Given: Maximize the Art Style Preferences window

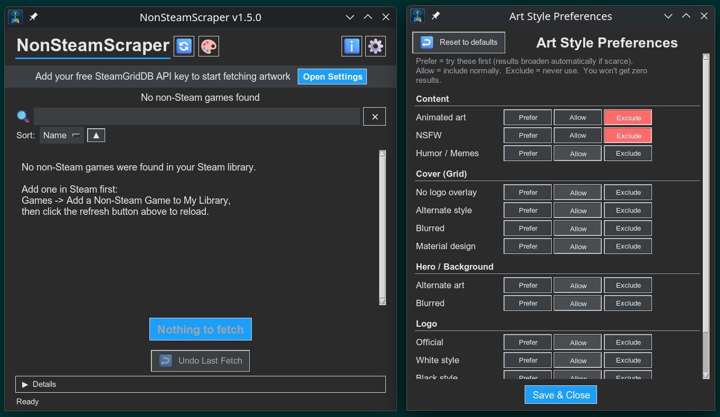Looking at the screenshot, I should point(686,16).
